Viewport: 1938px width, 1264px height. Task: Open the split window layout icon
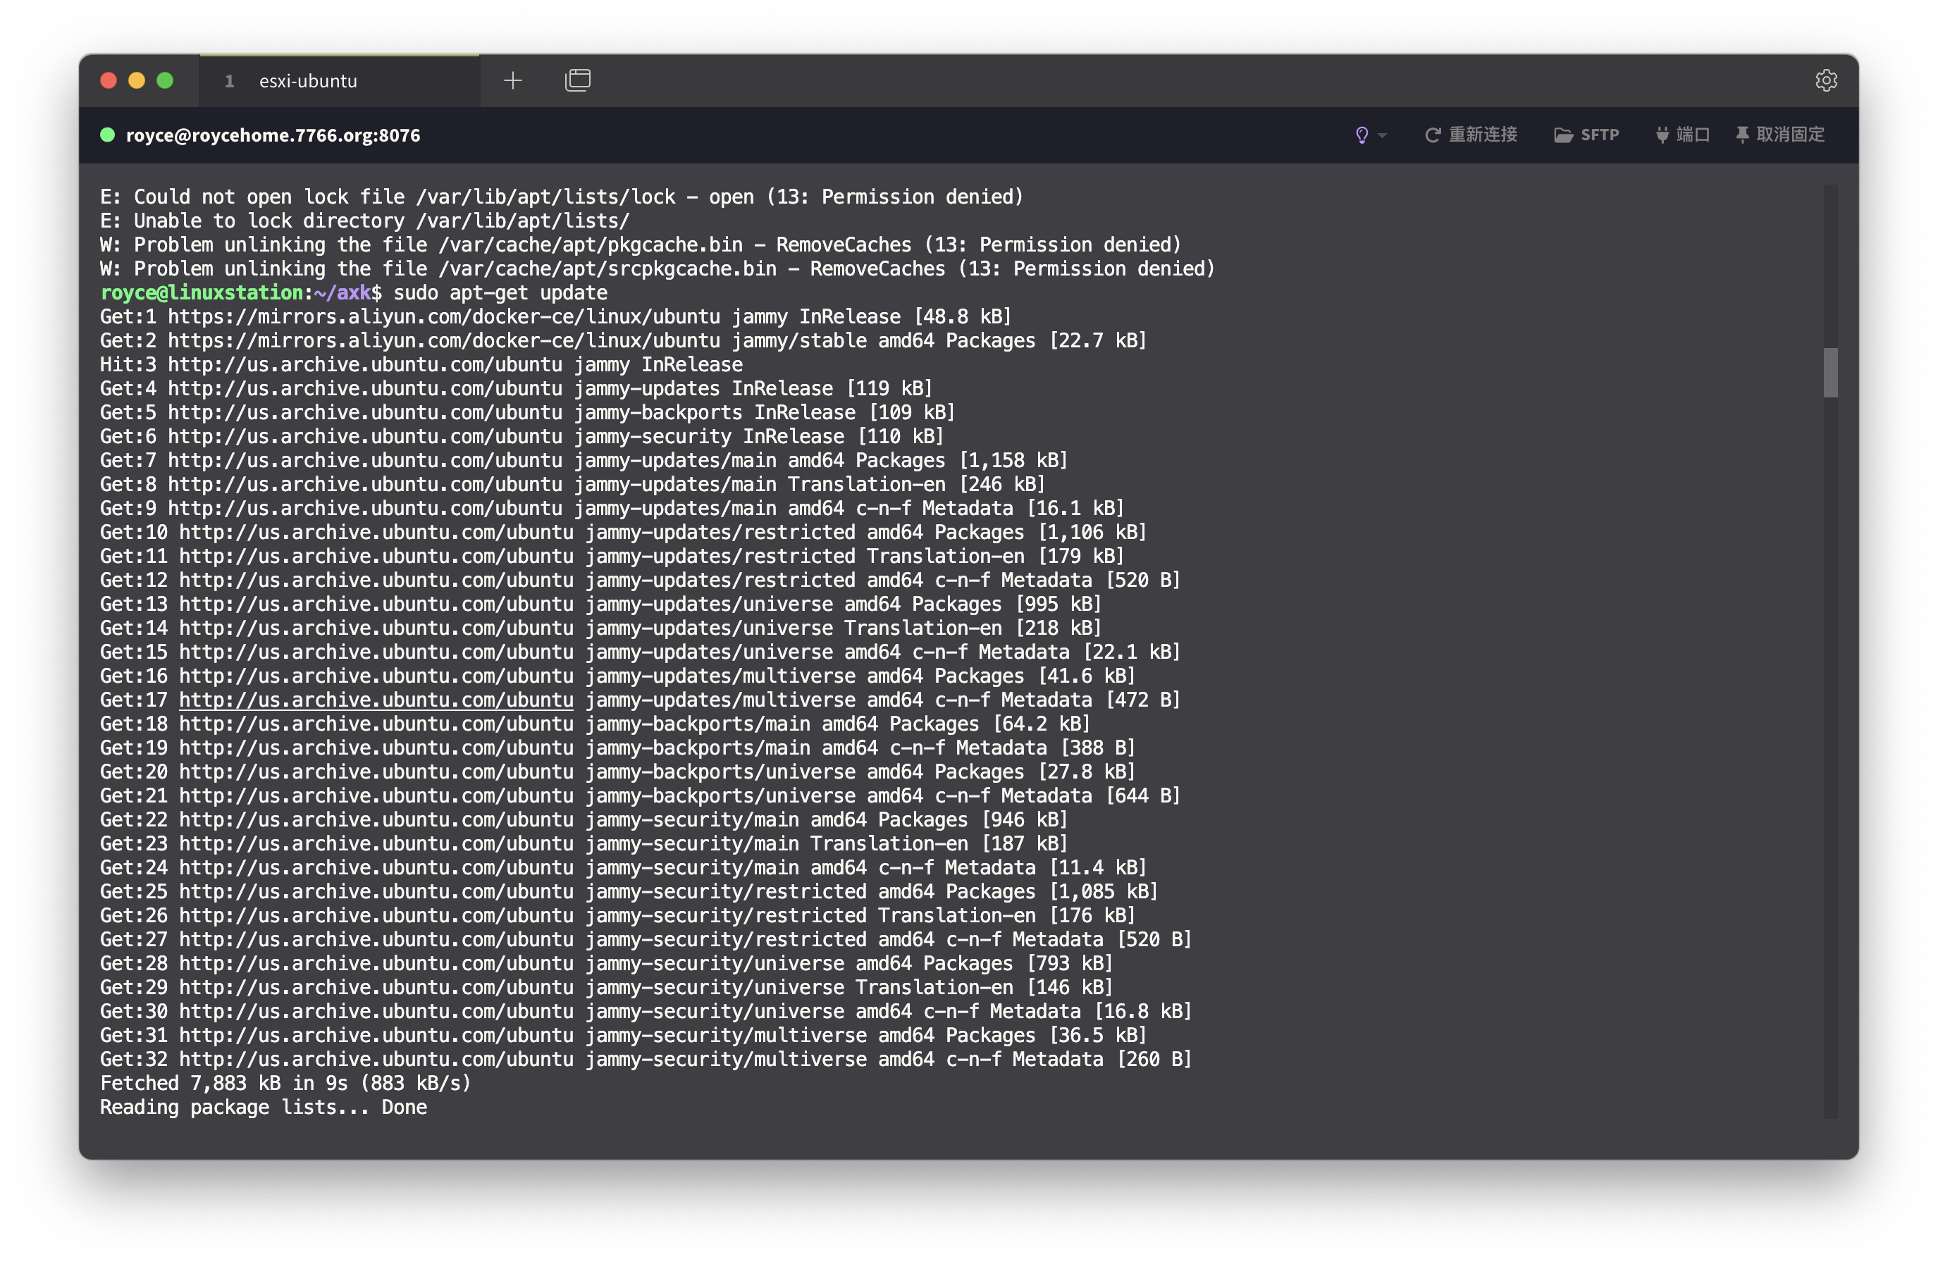coord(577,80)
